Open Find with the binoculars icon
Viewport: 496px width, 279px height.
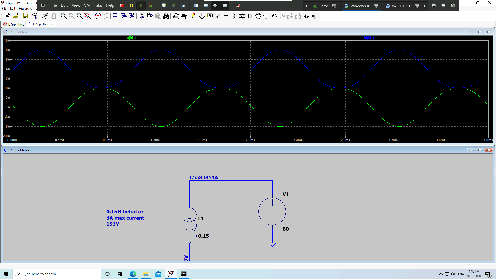166,16
